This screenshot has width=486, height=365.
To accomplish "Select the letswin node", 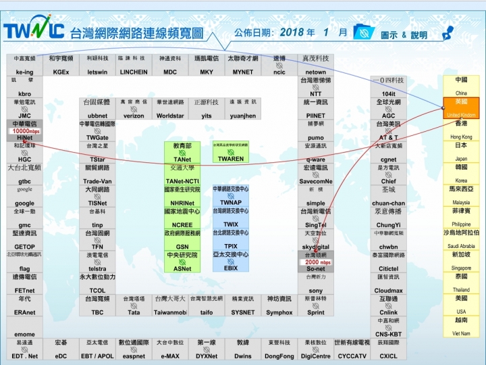I will coord(97,65).
